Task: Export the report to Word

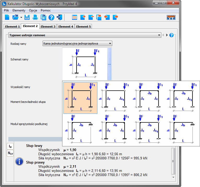Action: (x=43, y=17)
